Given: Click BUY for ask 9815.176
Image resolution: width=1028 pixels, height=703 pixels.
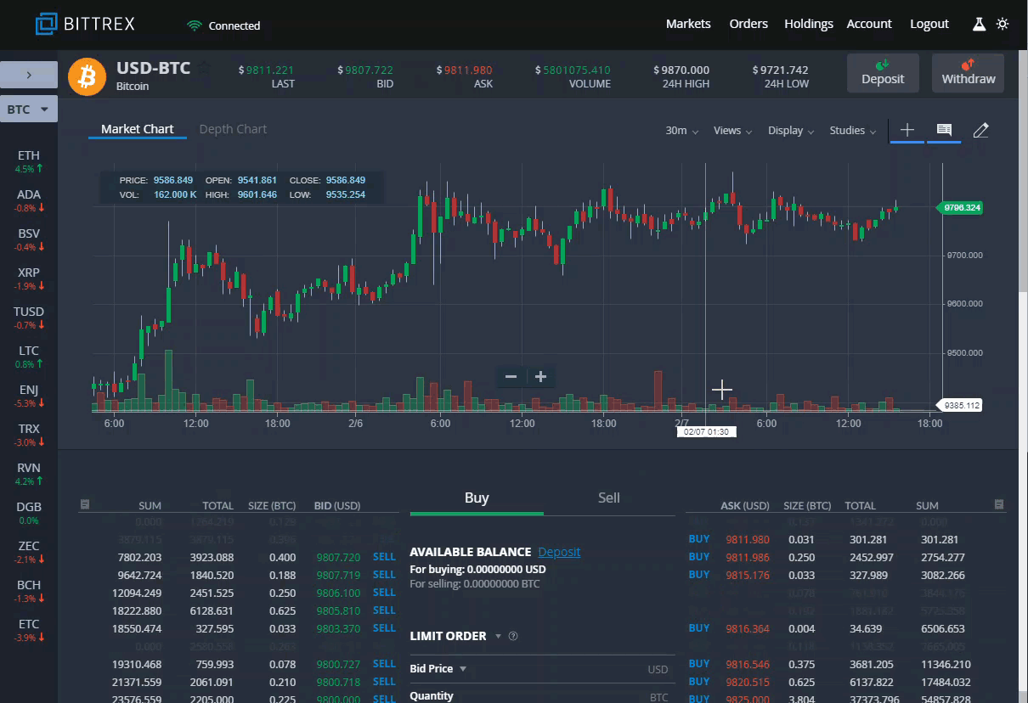Looking at the screenshot, I should pos(699,575).
